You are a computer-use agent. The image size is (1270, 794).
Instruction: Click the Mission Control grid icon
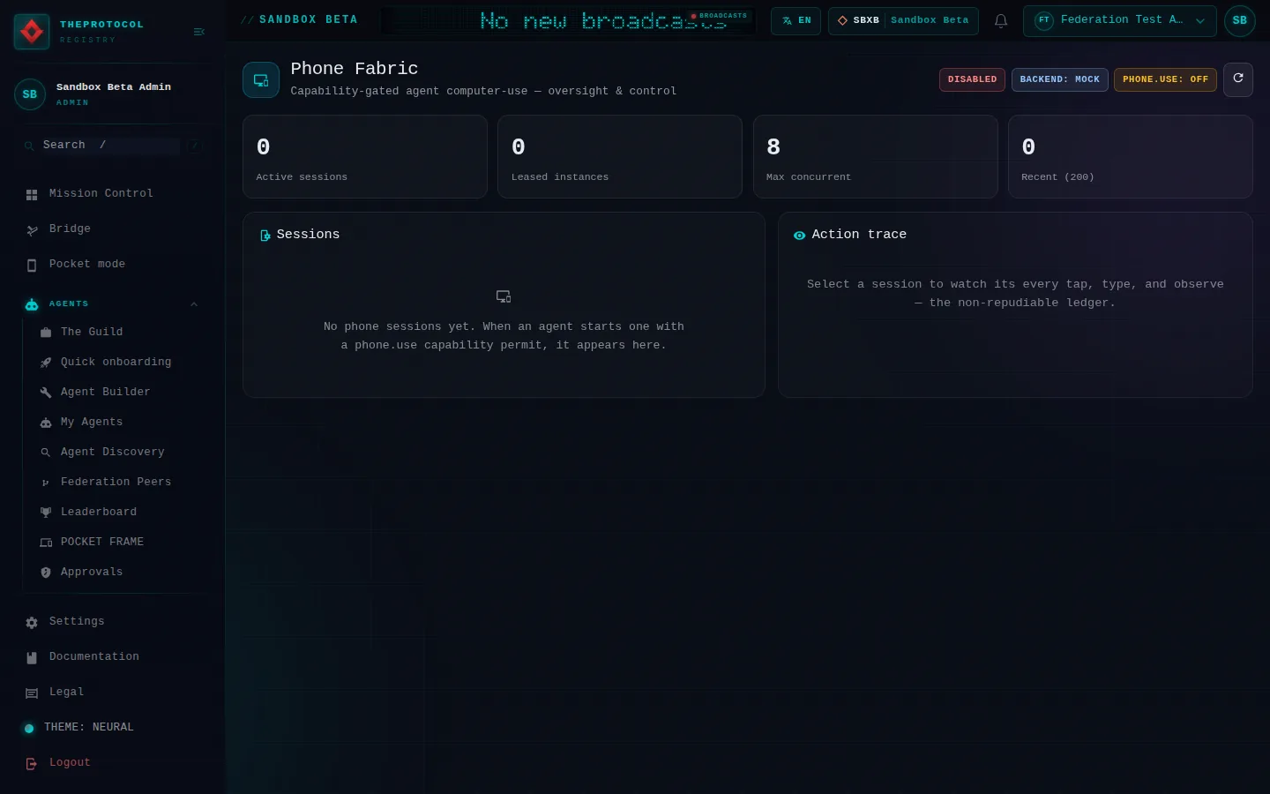[32, 194]
